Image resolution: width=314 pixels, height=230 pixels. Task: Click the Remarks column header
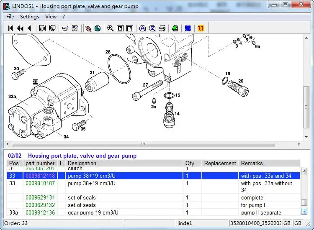(x=269, y=163)
